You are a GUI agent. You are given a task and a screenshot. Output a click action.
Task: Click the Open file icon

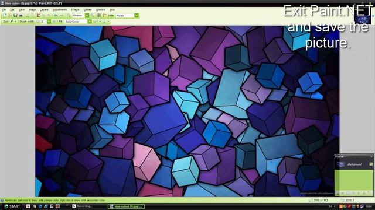(x=10, y=16)
